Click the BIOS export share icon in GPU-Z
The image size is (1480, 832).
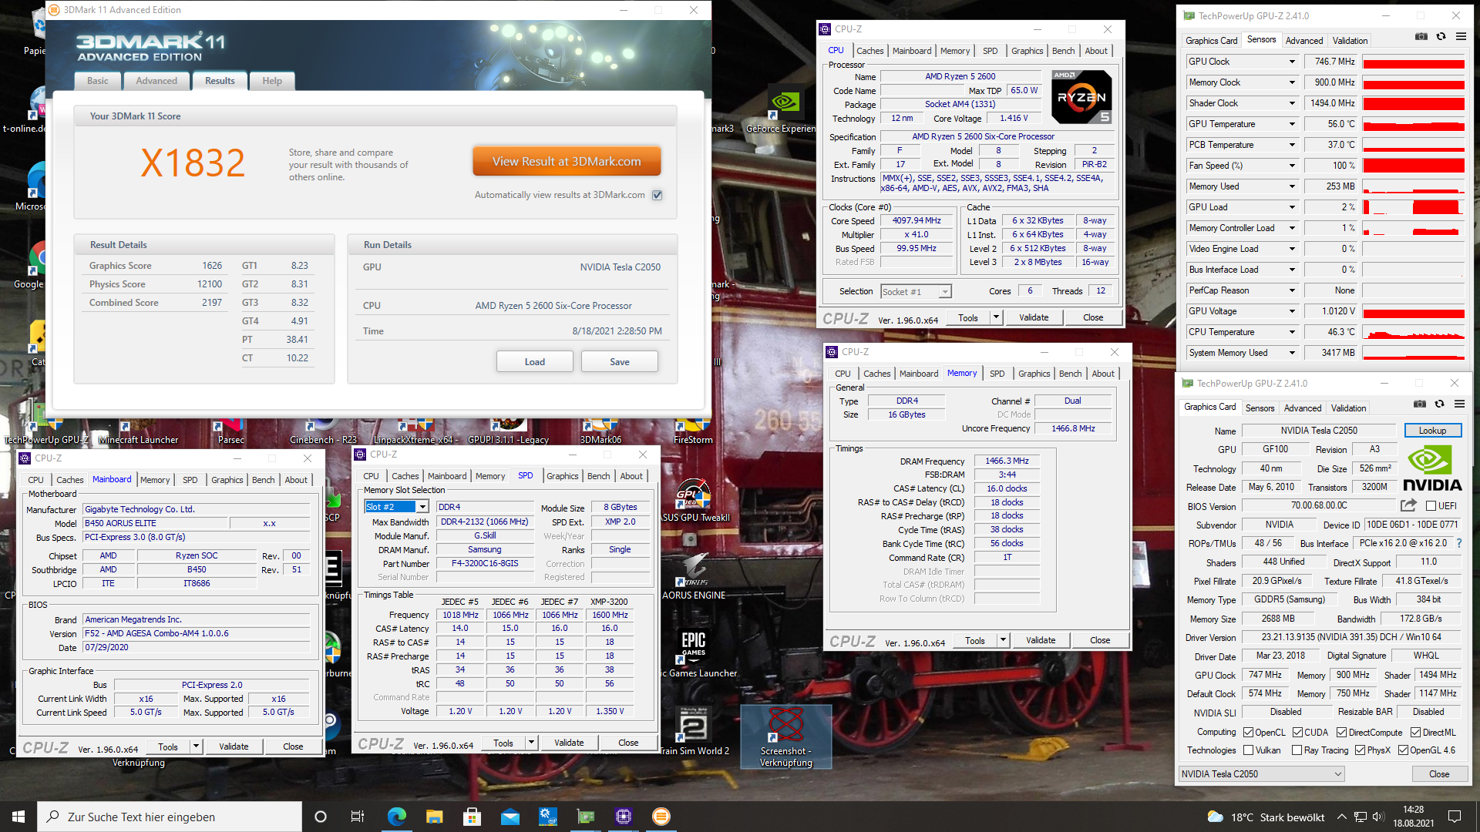pyautogui.click(x=1408, y=505)
